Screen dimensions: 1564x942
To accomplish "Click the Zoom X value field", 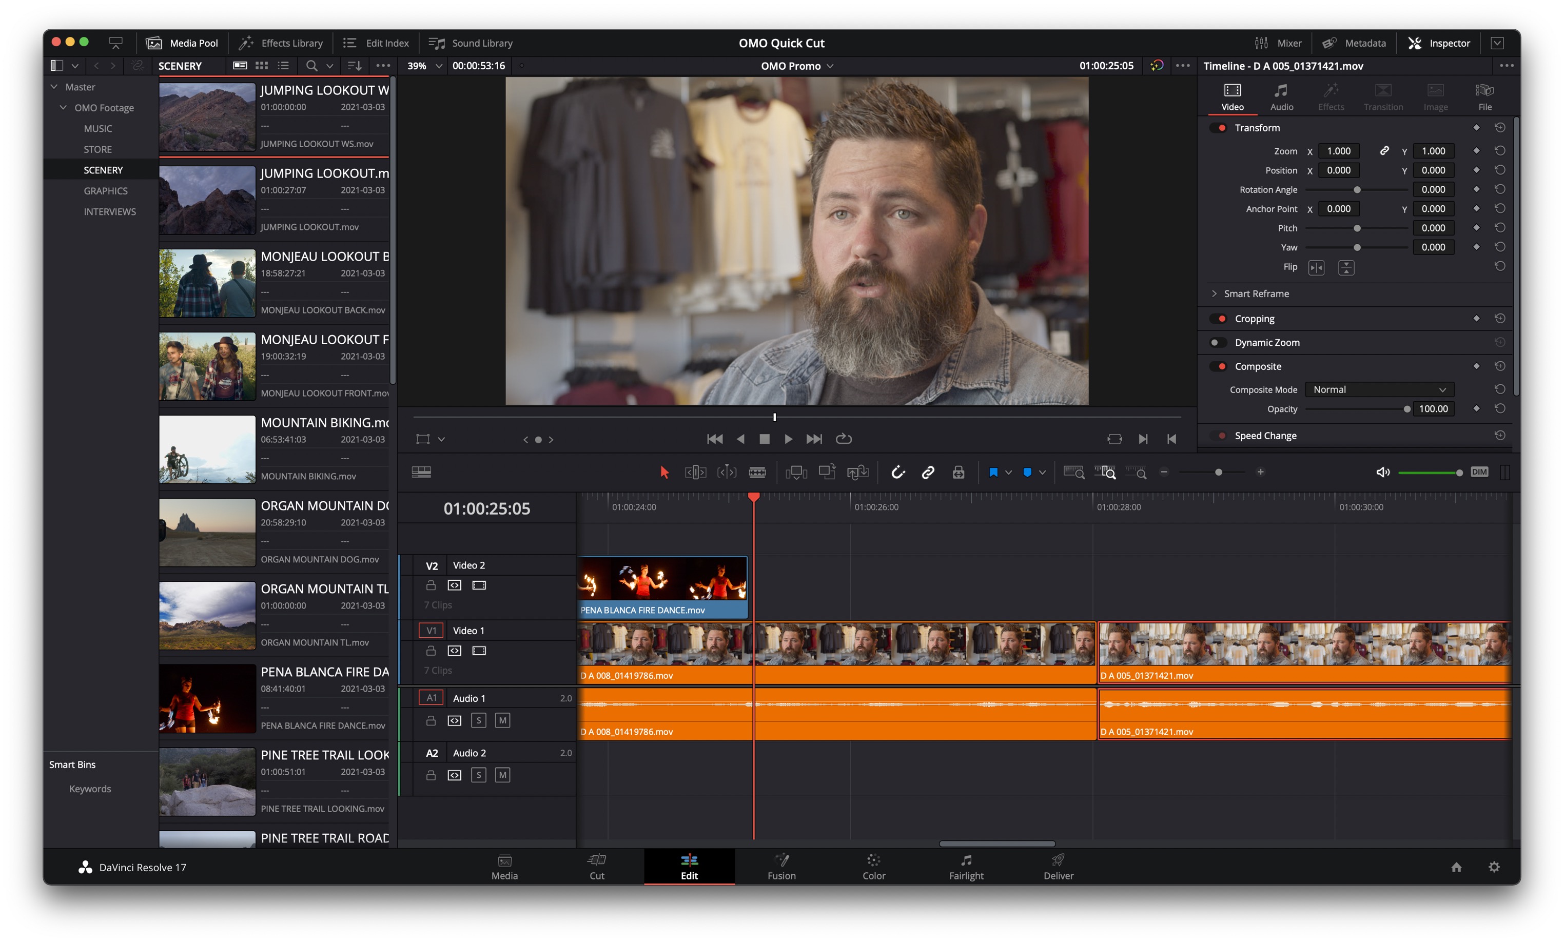I will coord(1339,151).
